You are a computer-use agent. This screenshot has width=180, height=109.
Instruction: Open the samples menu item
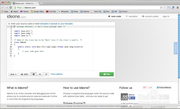tap(132, 16)
